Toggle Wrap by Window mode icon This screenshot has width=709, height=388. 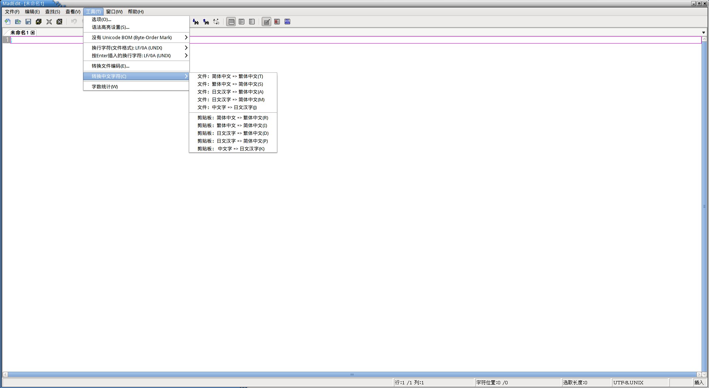[241, 22]
